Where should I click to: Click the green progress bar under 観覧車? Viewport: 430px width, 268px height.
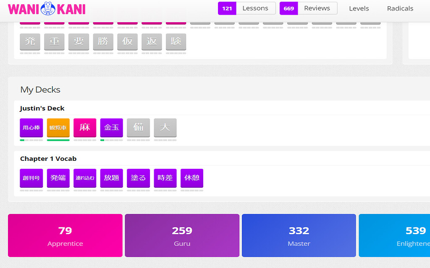(58, 140)
